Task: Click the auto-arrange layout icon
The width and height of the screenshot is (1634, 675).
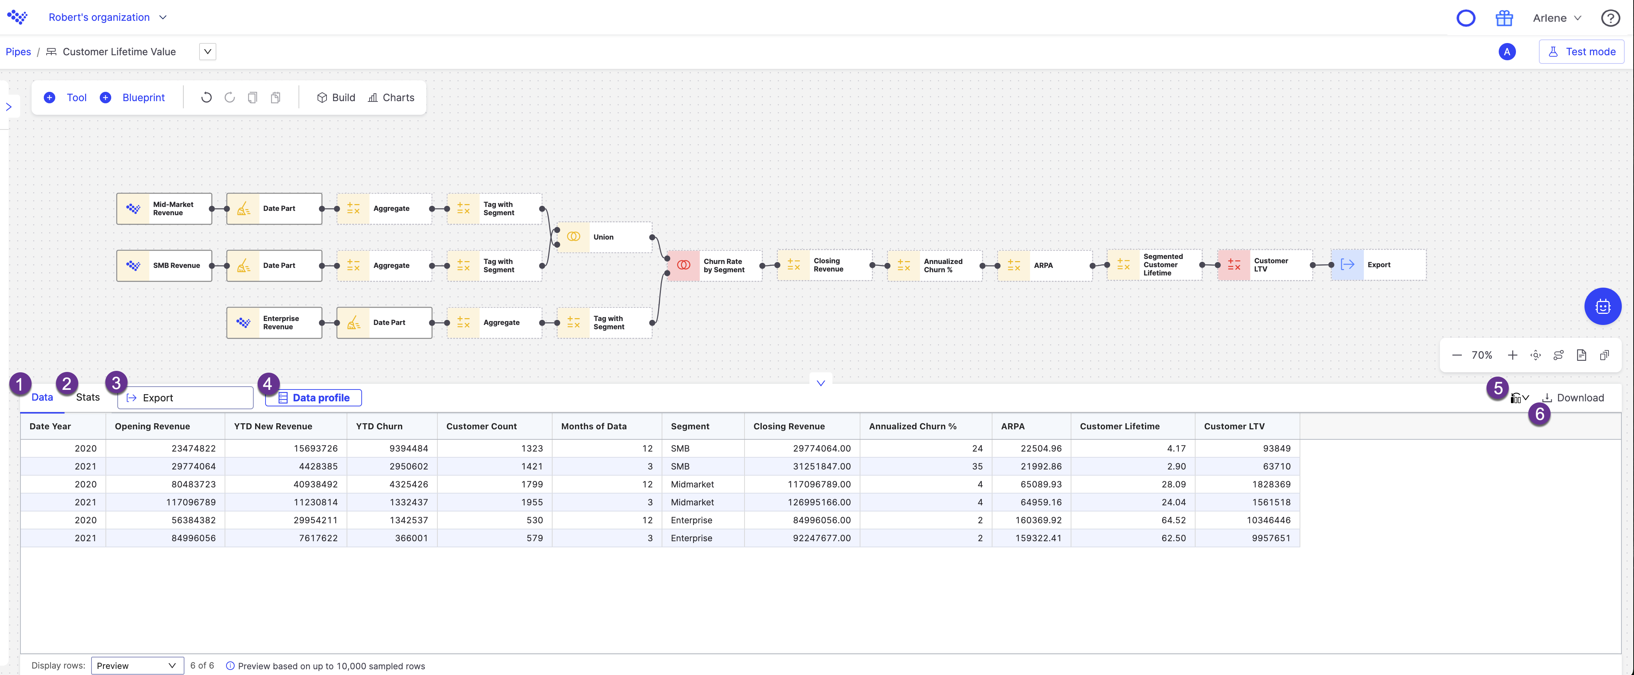Action: tap(1559, 355)
